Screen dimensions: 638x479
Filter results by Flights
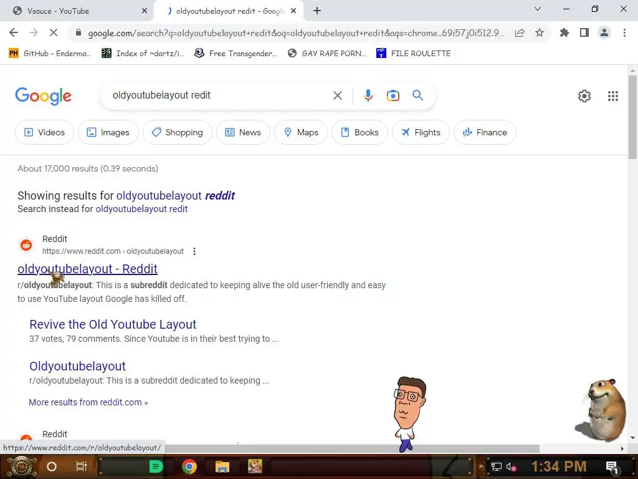pyautogui.click(x=421, y=132)
